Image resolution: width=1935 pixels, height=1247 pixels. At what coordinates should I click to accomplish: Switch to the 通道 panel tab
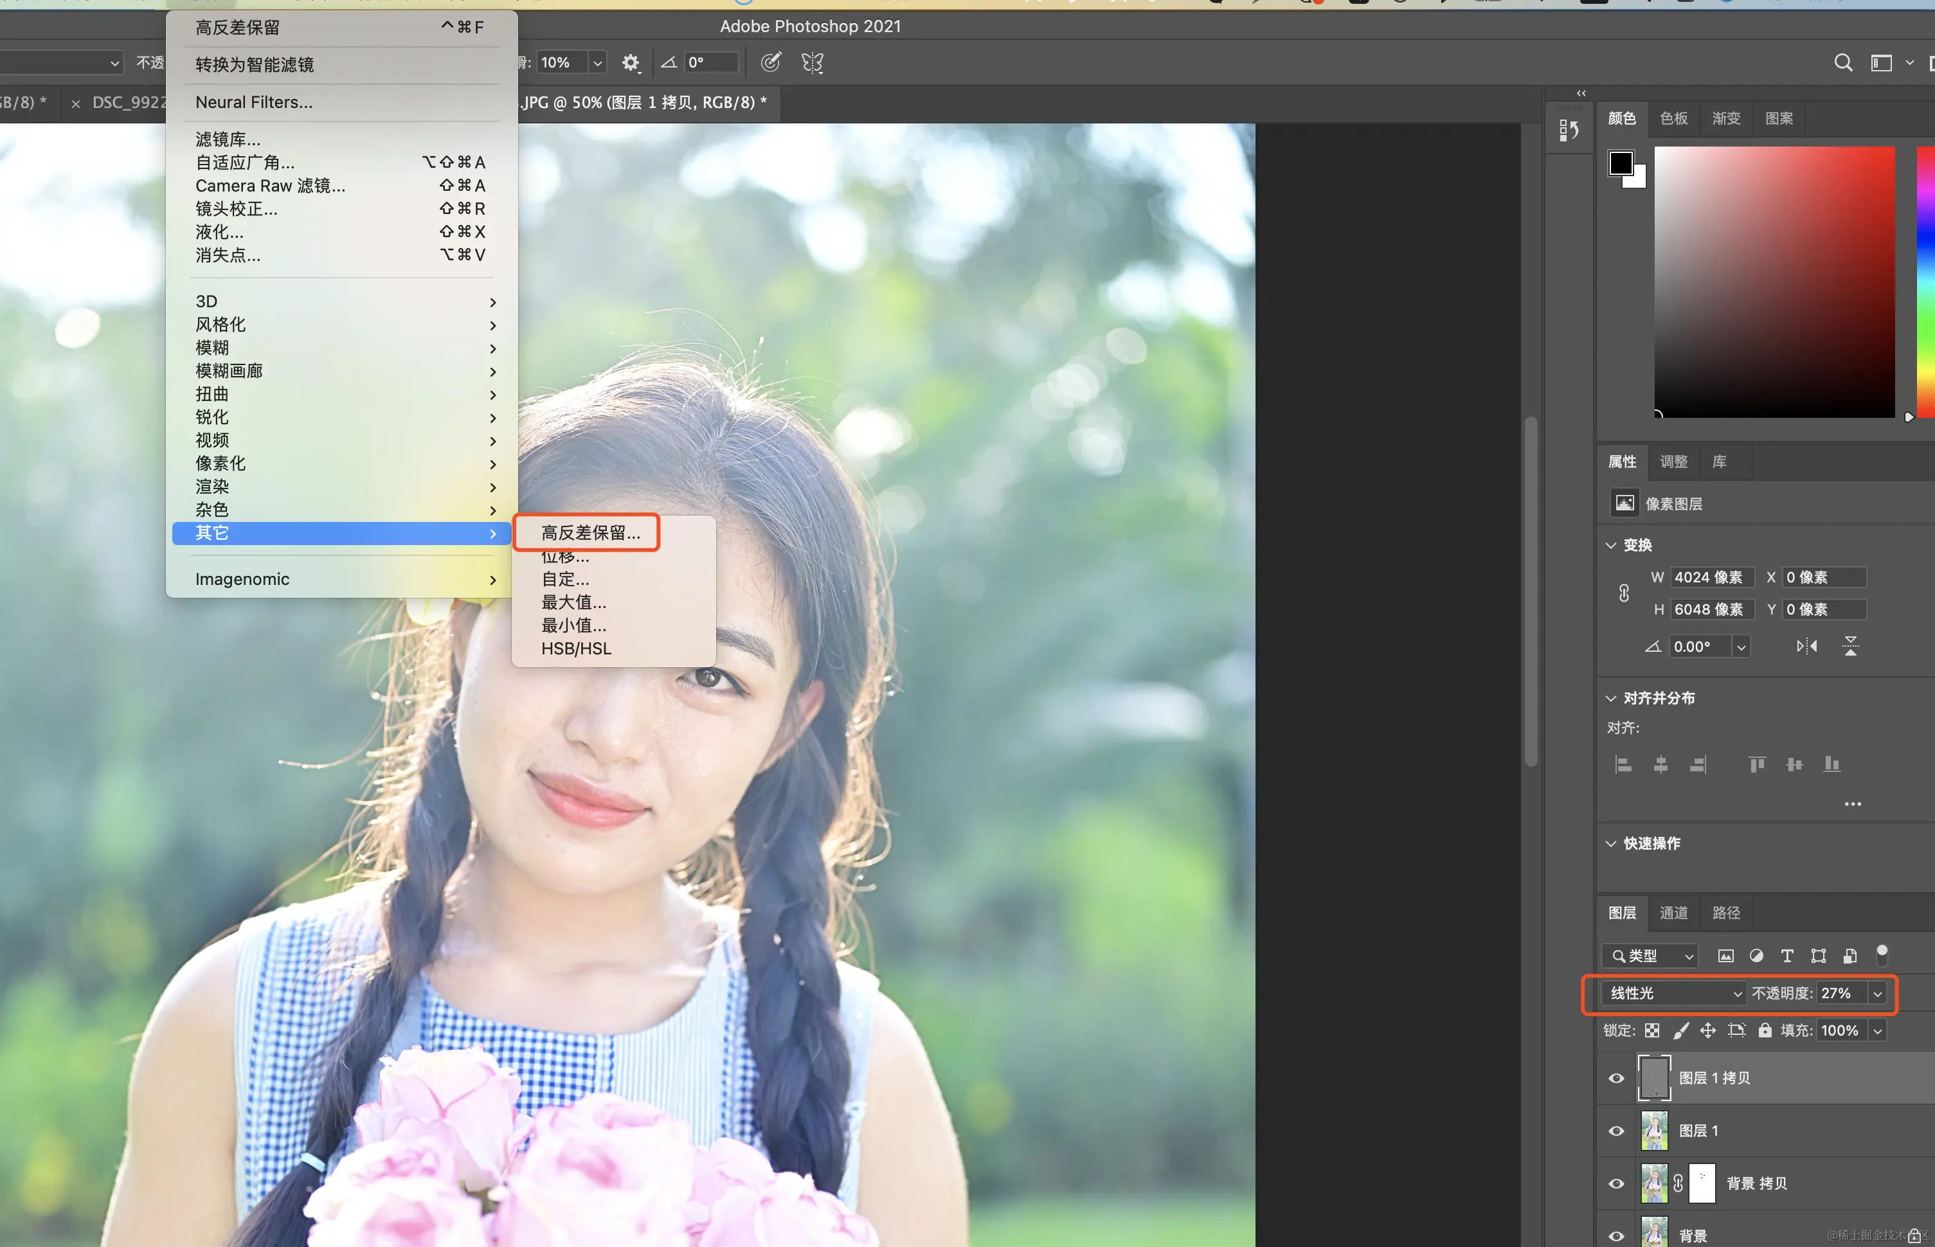[1673, 913]
